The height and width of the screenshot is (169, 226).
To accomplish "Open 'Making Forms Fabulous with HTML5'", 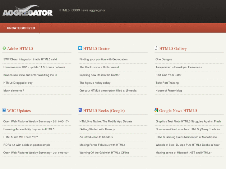I will [103, 145].
